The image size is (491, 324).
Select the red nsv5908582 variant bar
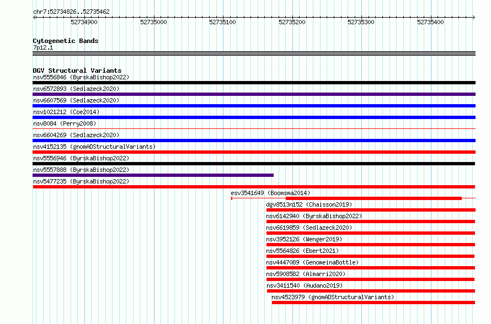pos(370,279)
